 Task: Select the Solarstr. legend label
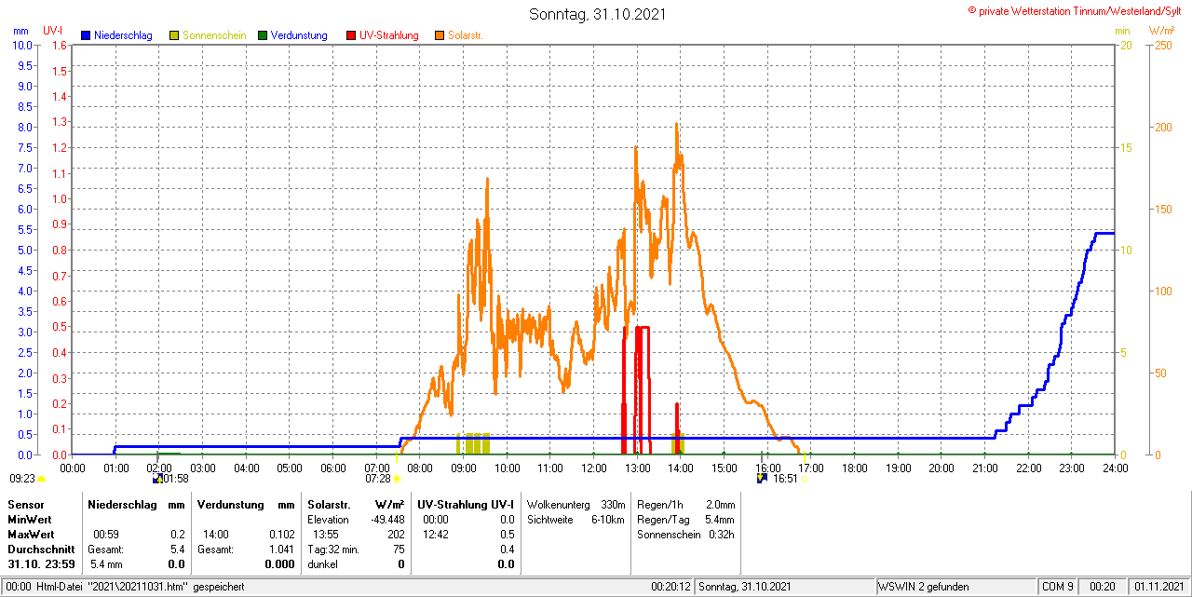tap(466, 35)
